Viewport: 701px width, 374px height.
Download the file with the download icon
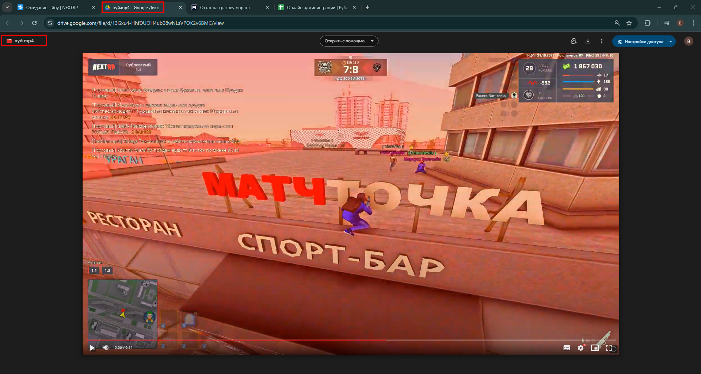coord(588,41)
